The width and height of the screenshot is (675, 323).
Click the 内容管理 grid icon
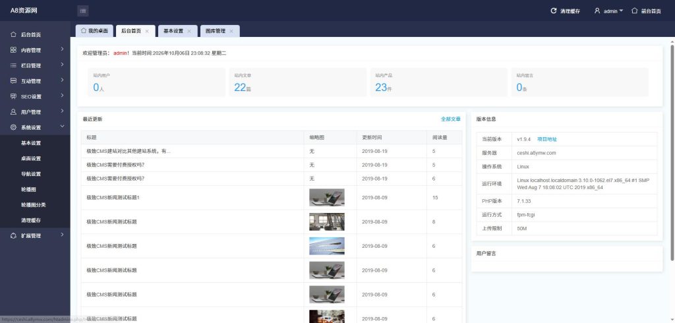(13, 50)
